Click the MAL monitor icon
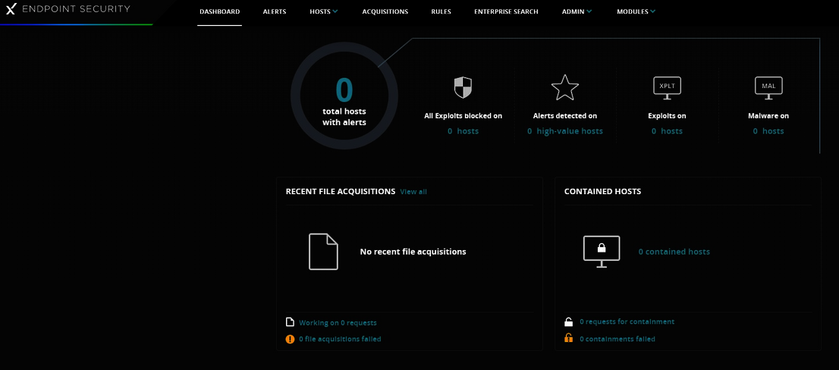The width and height of the screenshot is (839, 370). [x=768, y=88]
